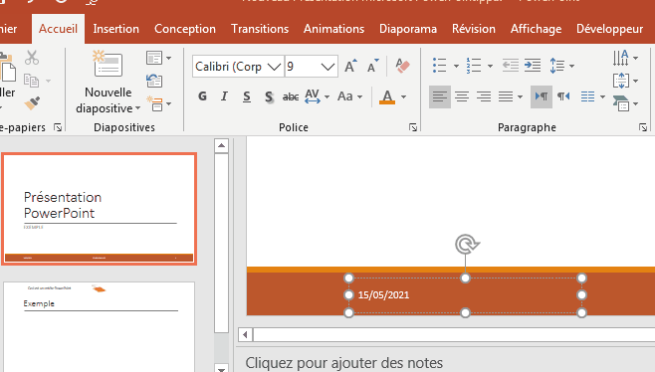This screenshot has width=655, height=372.
Task: Select the Format Painter brush
Action: 32,102
